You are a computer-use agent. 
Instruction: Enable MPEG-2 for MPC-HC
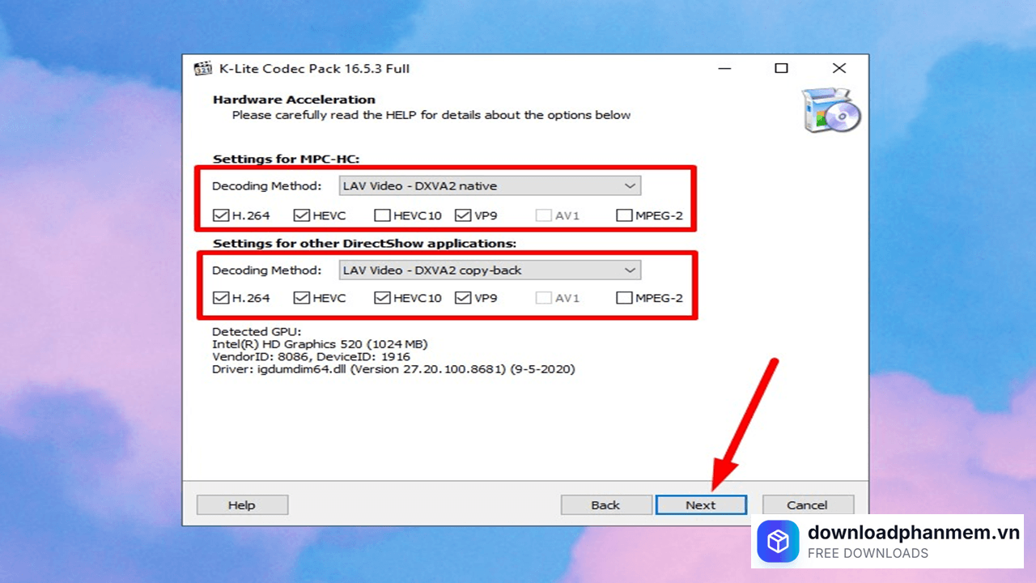[x=623, y=216]
